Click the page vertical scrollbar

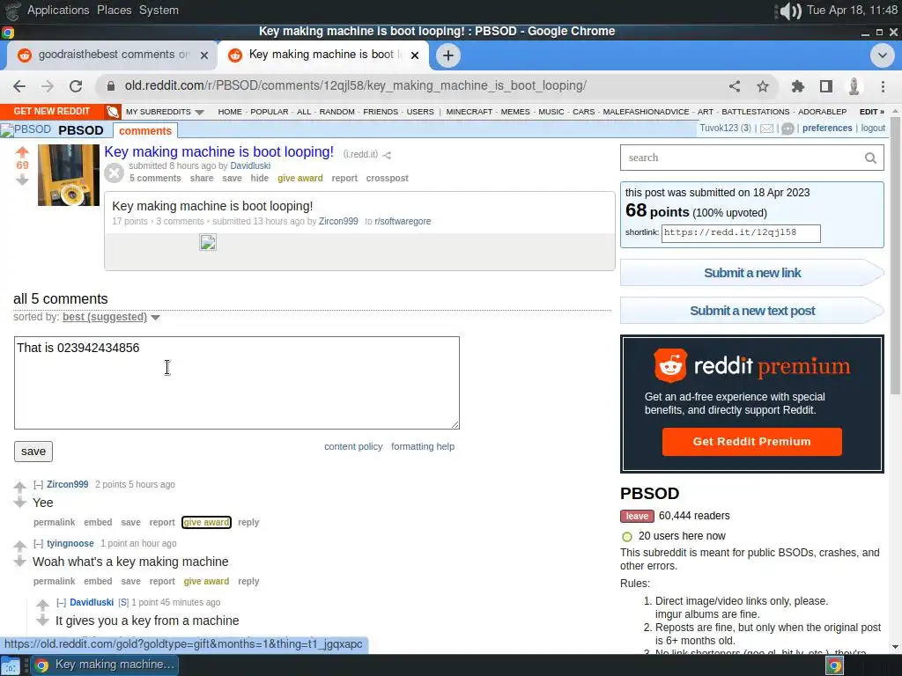(895, 257)
